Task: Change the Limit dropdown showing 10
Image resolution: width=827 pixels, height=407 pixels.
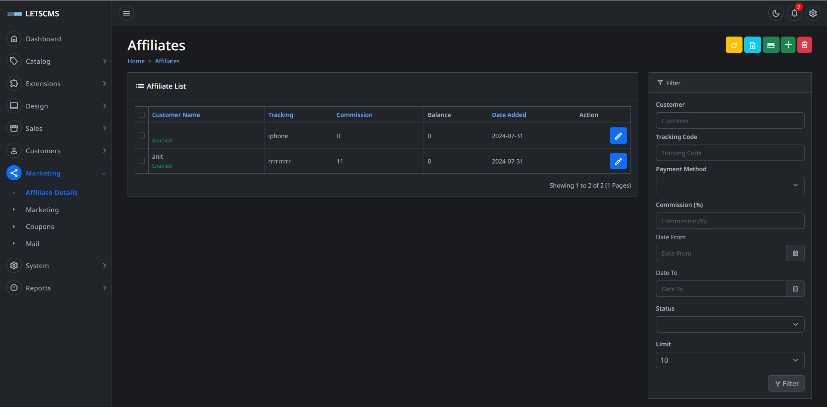Action: click(x=730, y=360)
